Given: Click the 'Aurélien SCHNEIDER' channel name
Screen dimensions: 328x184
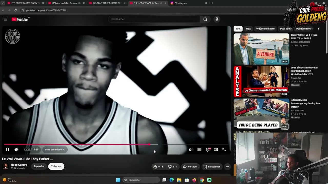Looking at the screenshot, I should click(300, 42).
